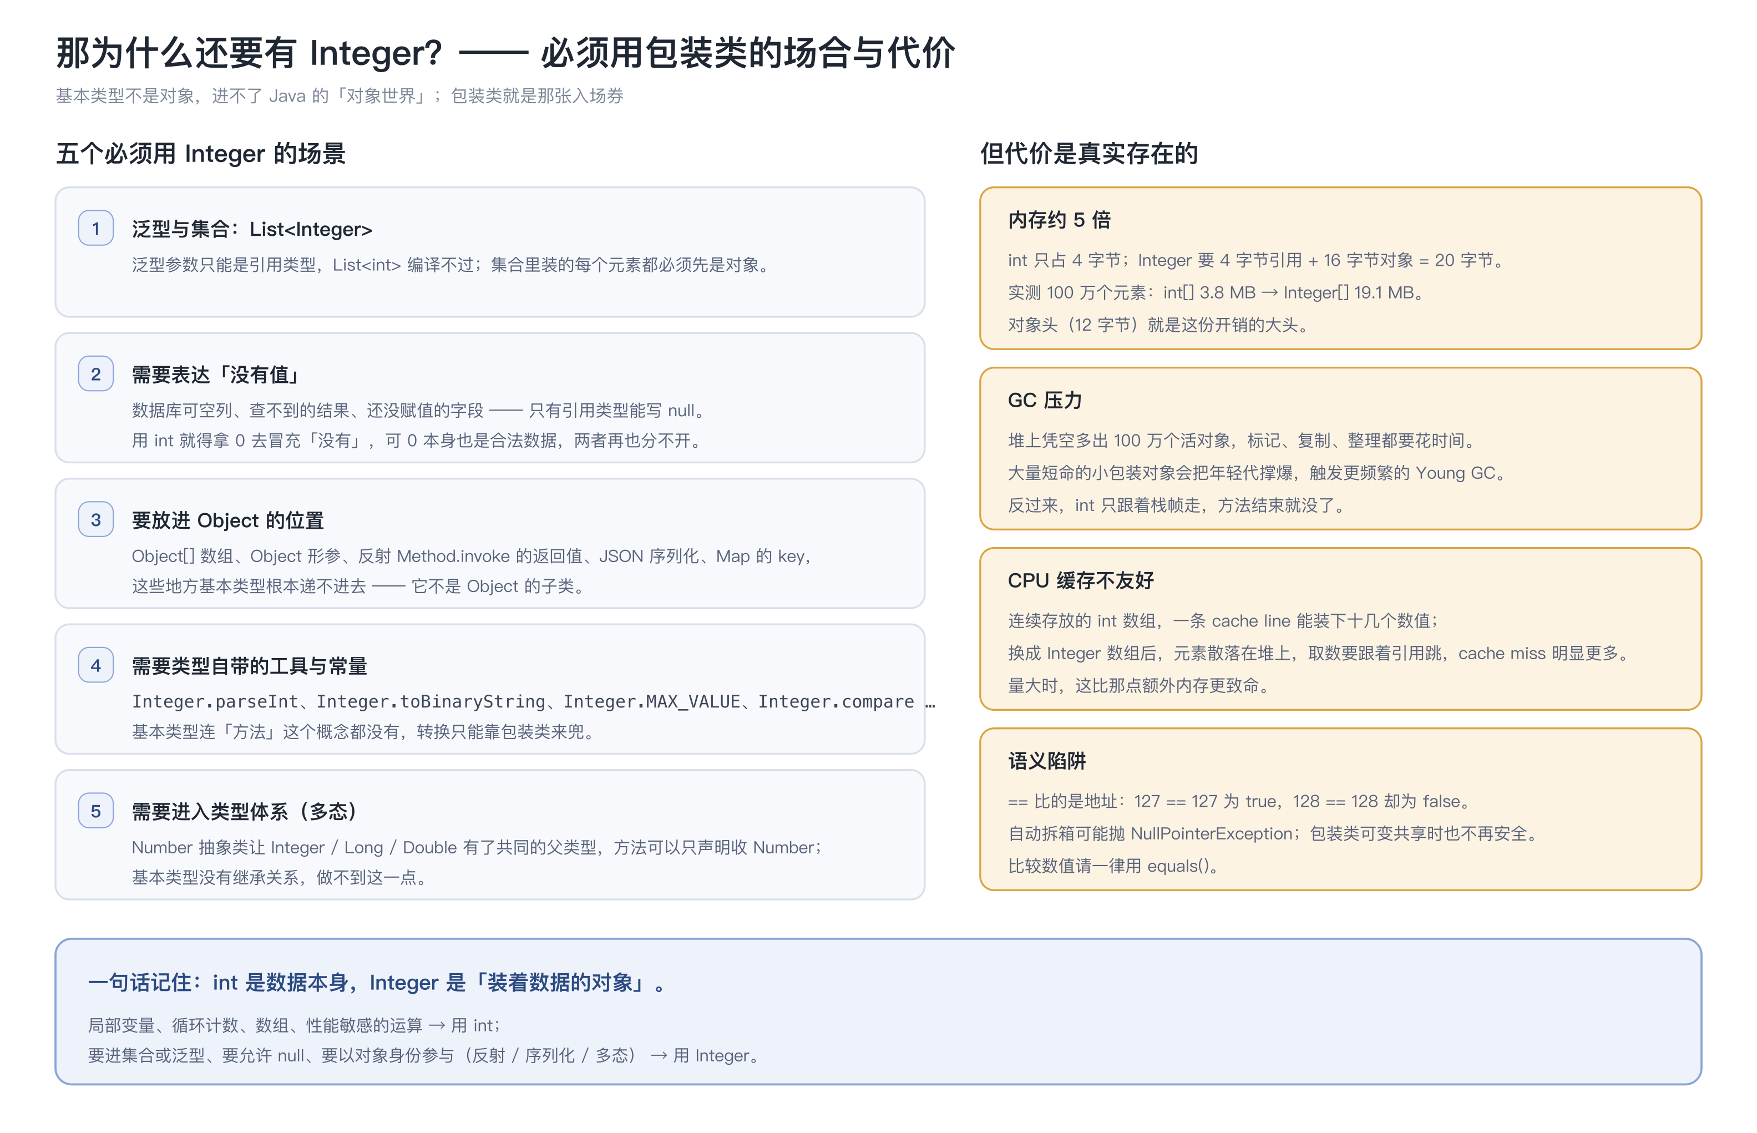The image size is (1757, 1133).
Task: Click the cost card title 语义陷阱
Action: pos(1046,760)
